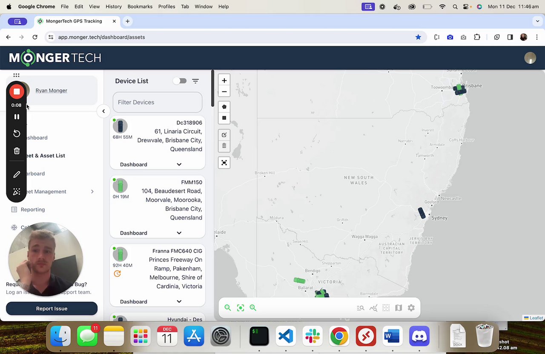Delete the recording with the trash icon

click(x=17, y=151)
